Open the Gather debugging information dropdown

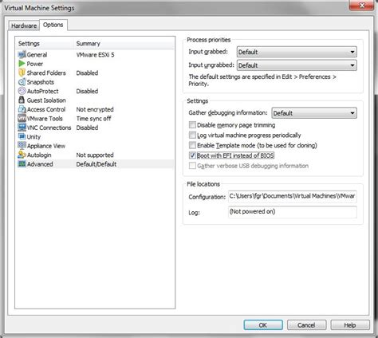pos(314,113)
